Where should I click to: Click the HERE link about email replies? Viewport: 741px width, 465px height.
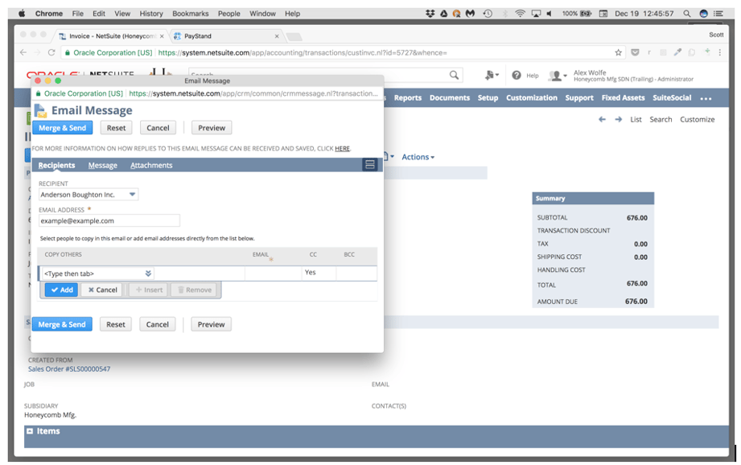(344, 147)
